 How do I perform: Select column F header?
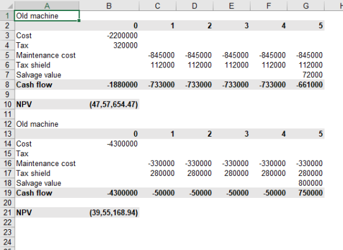[x=269, y=6]
